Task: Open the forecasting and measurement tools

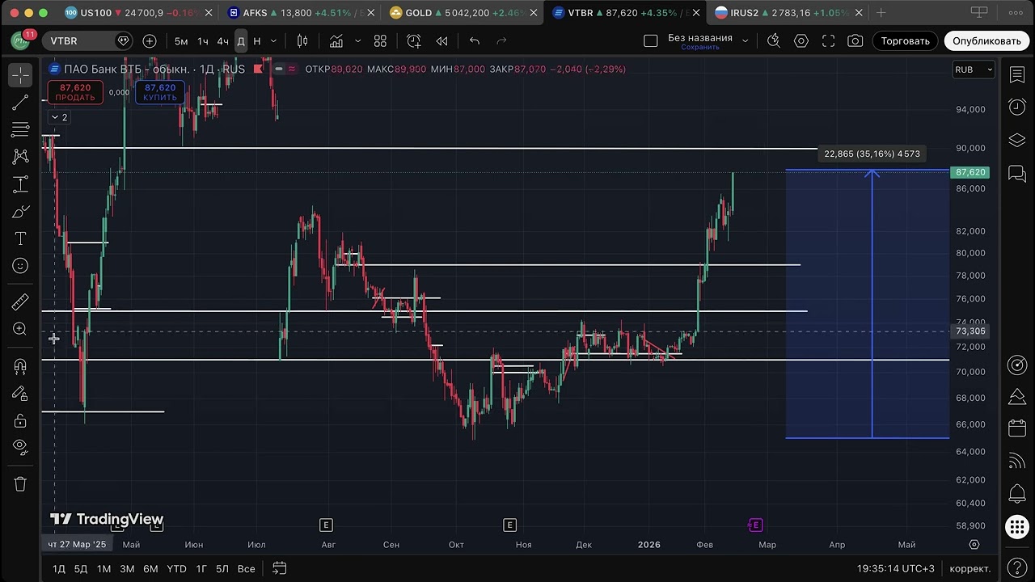Action: coord(20,184)
